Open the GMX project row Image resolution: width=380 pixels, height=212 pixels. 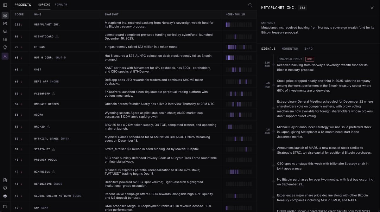pyautogui.click(x=133, y=207)
